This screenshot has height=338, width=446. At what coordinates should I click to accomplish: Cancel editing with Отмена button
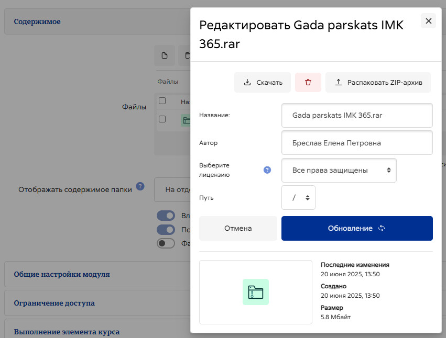[x=238, y=228]
